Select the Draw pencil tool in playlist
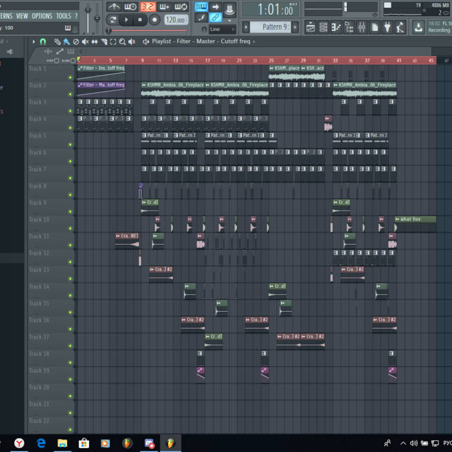The height and width of the screenshot is (452, 452). pyautogui.click(x=57, y=41)
